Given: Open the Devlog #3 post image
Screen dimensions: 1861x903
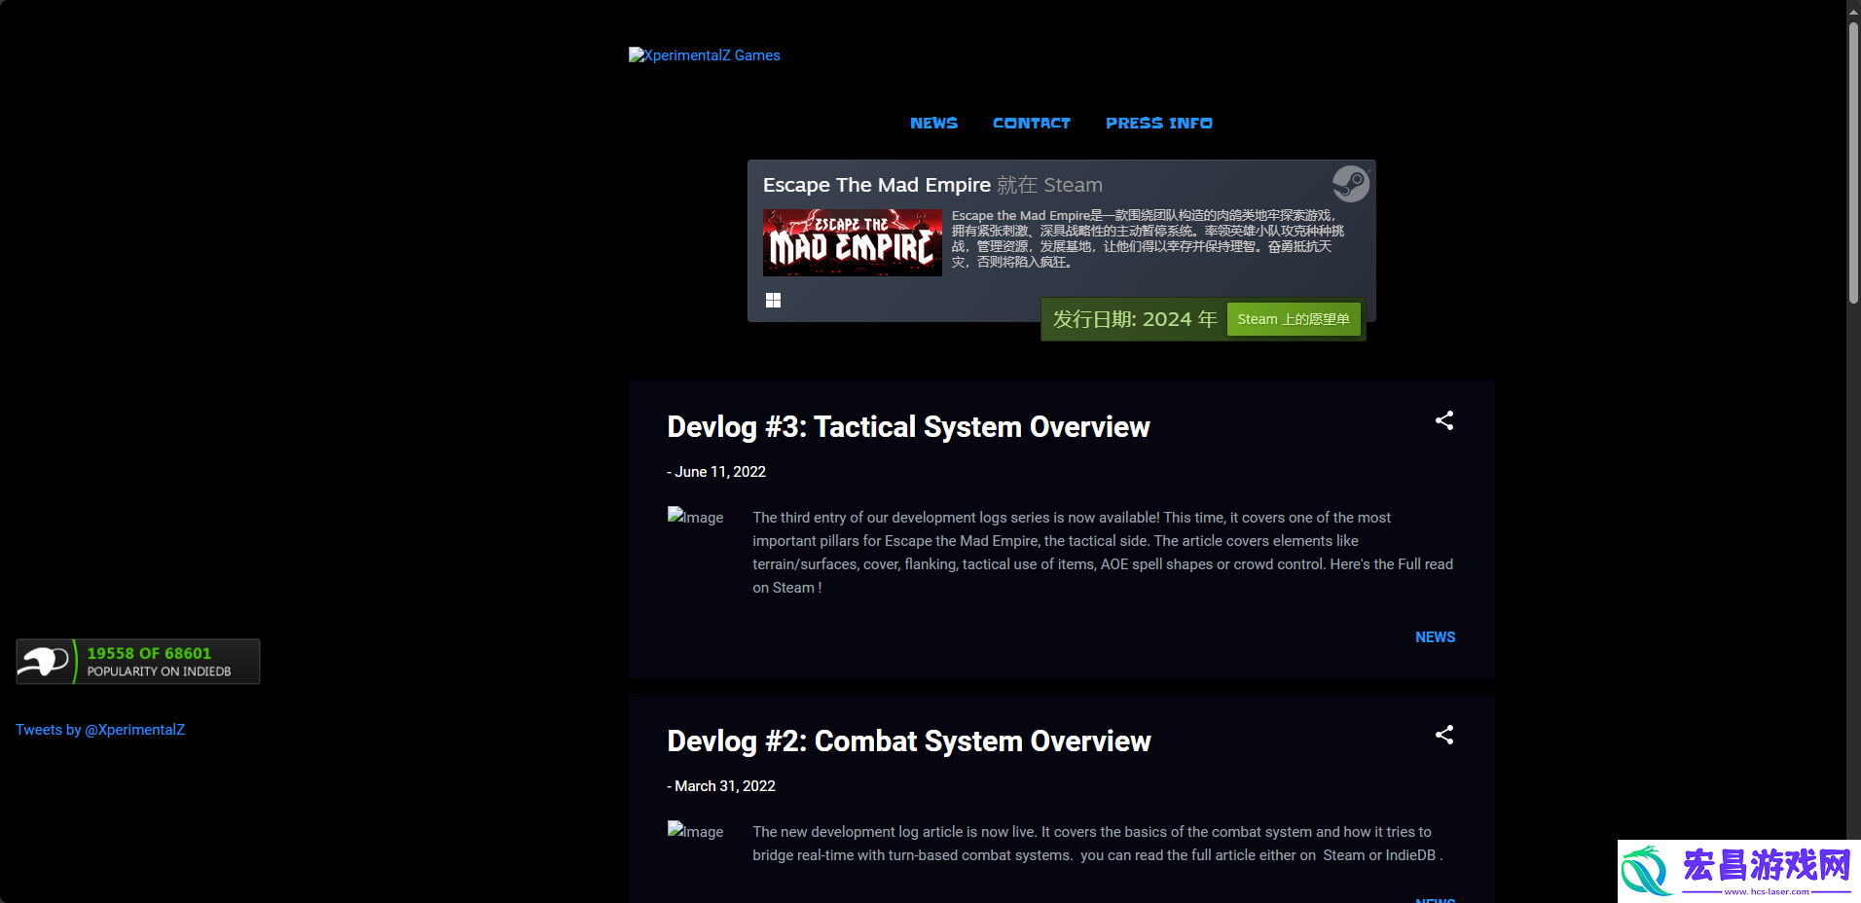Looking at the screenshot, I should pyautogui.click(x=695, y=517).
